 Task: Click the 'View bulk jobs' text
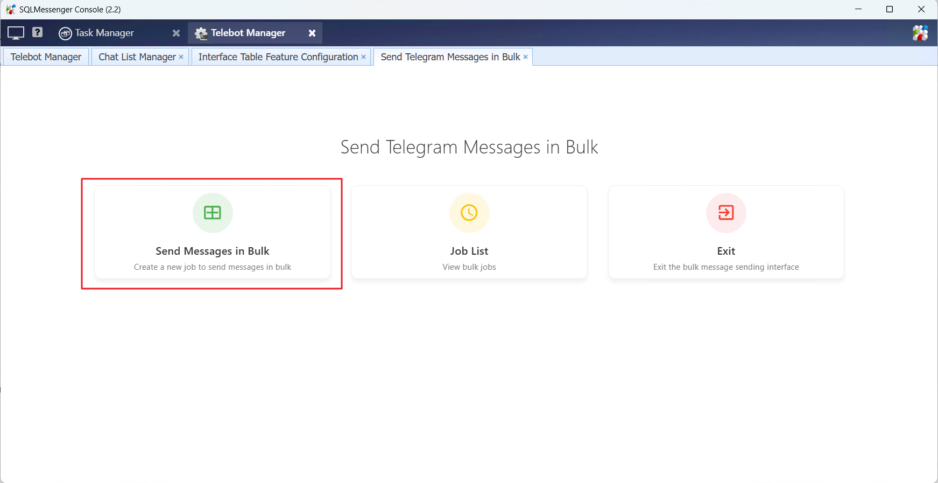click(469, 267)
